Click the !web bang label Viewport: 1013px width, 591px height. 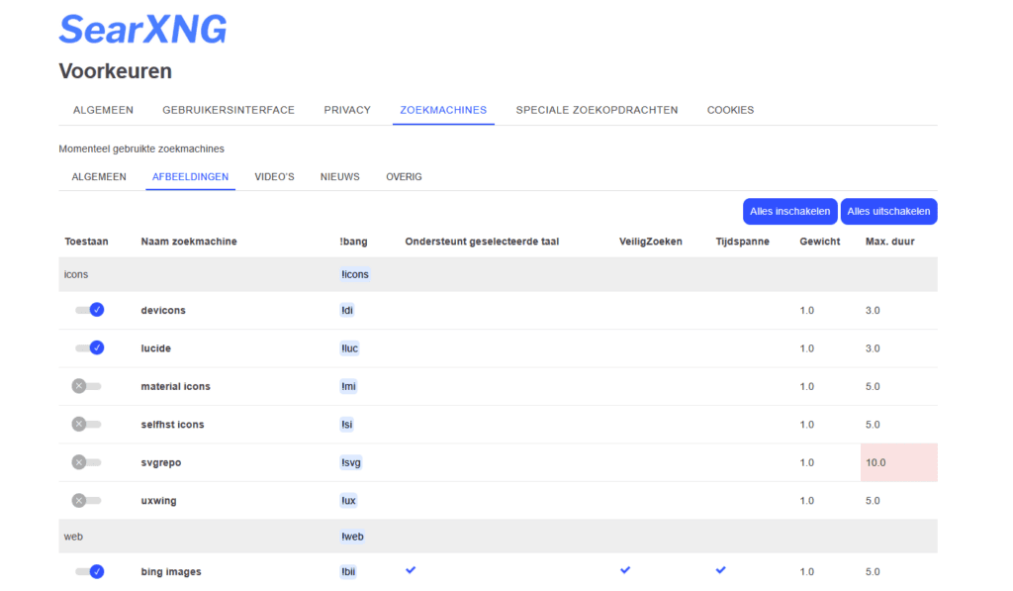pyautogui.click(x=353, y=537)
